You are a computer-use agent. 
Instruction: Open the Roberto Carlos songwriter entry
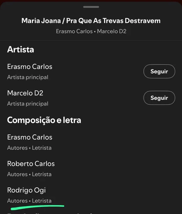click(x=31, y=164)
